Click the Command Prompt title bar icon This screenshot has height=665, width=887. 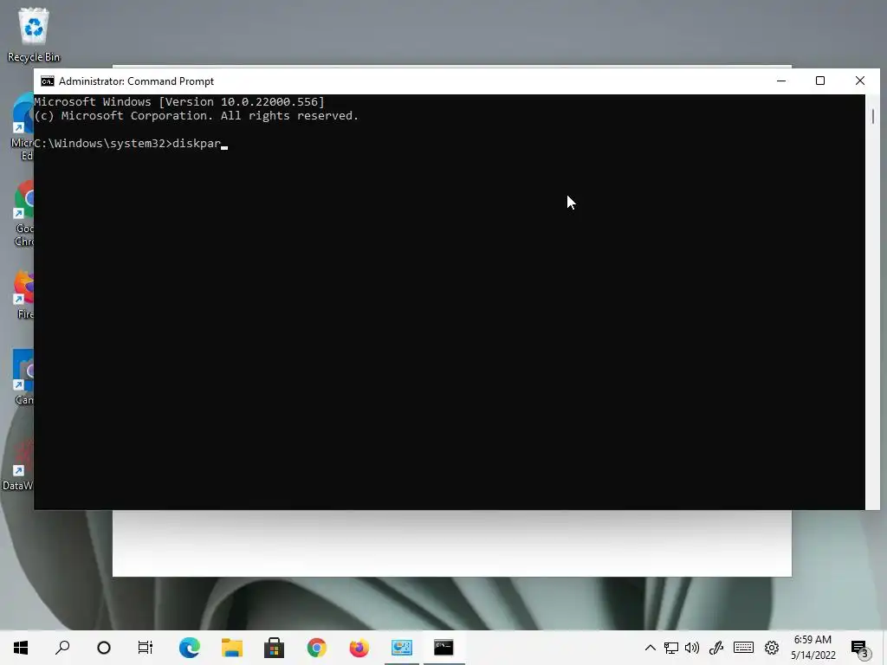tap(48, 81)
